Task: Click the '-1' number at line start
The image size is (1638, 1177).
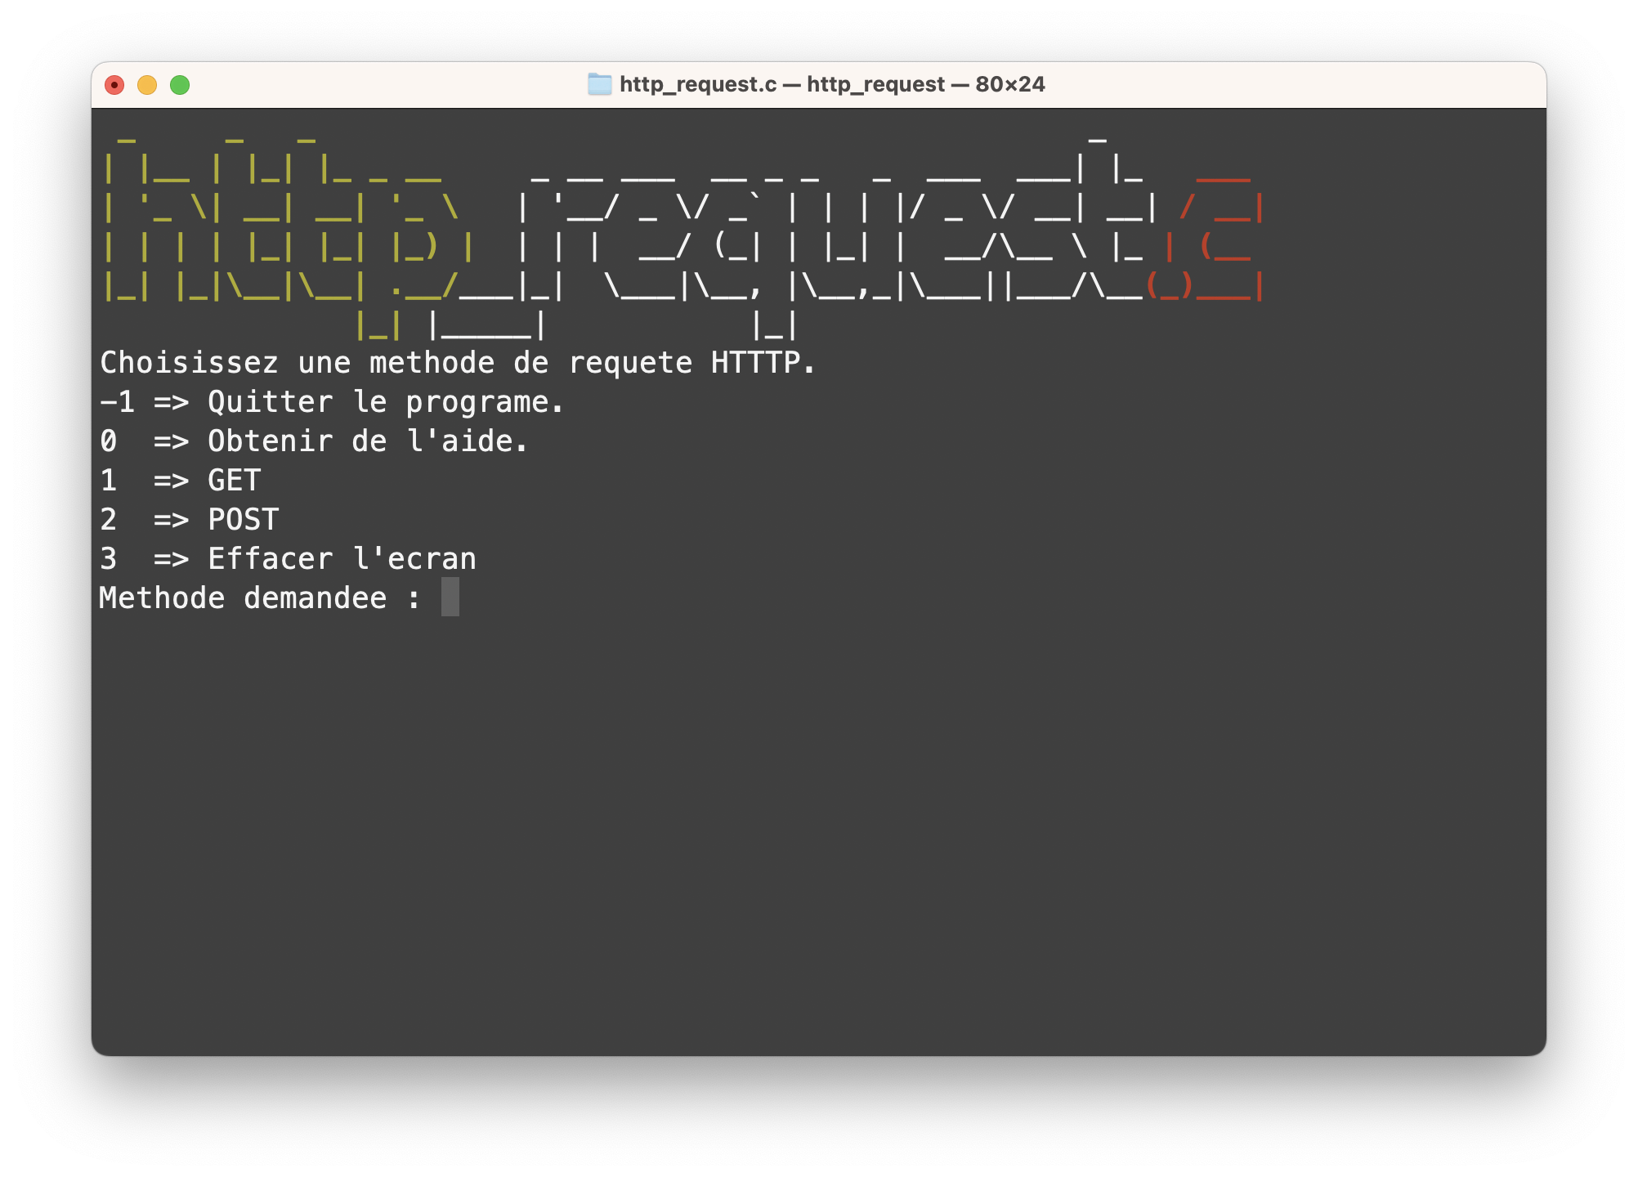Action: click(x=117, y=402)
